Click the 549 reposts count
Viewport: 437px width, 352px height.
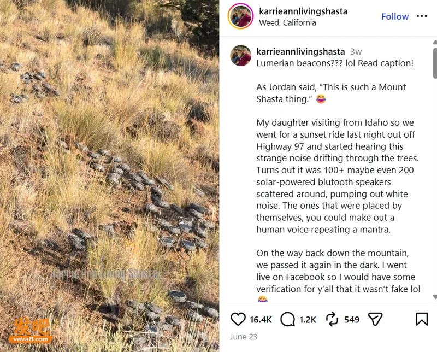[352, 319]
